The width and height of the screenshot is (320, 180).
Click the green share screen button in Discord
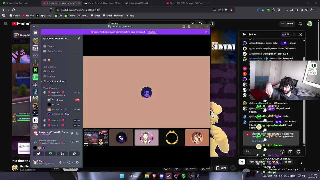(50, 154)
